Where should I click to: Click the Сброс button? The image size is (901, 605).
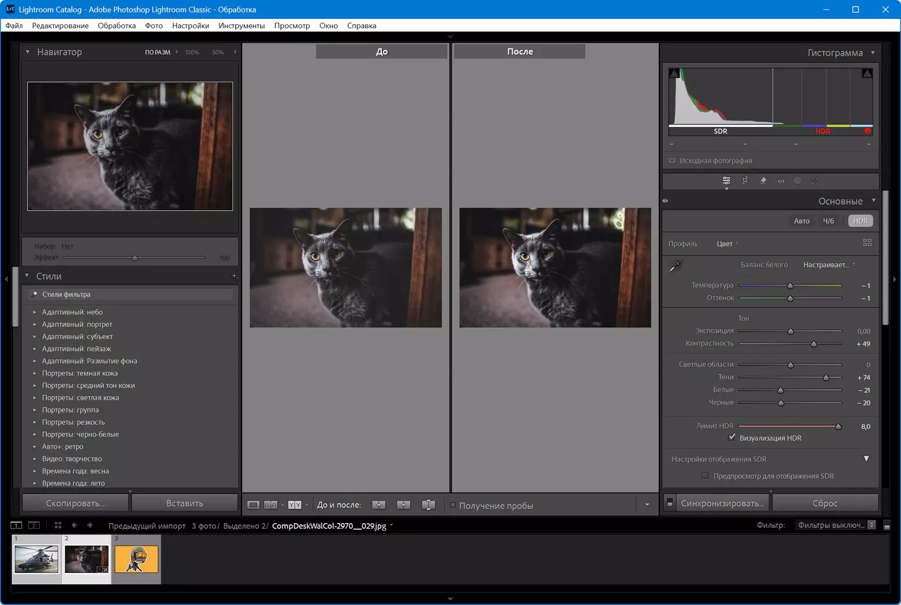[x=825, y=503]
